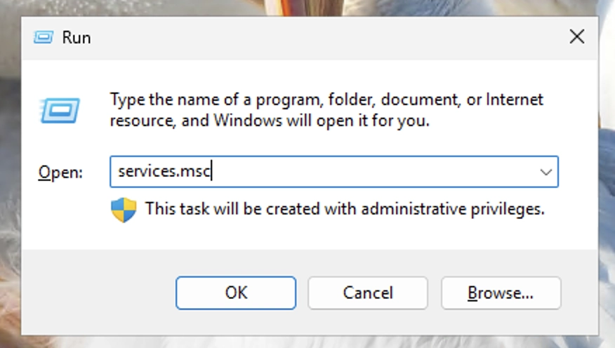Click the blue and yellow UAC shield icon
The width and height of the screenshot is (615, 348).
[x=124, y=210]
